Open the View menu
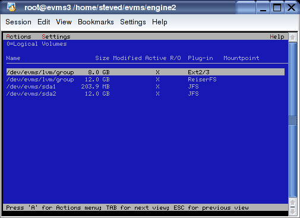Image resolution: width=300 pixels, height=218 pixels. 64,22
